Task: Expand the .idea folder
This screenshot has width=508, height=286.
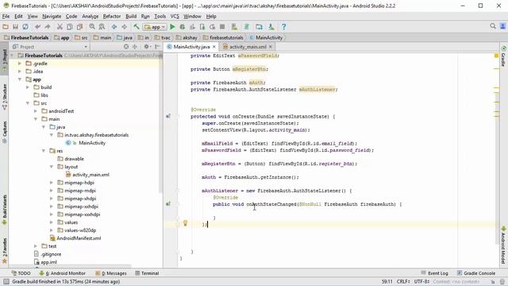Action: [20, 71]
